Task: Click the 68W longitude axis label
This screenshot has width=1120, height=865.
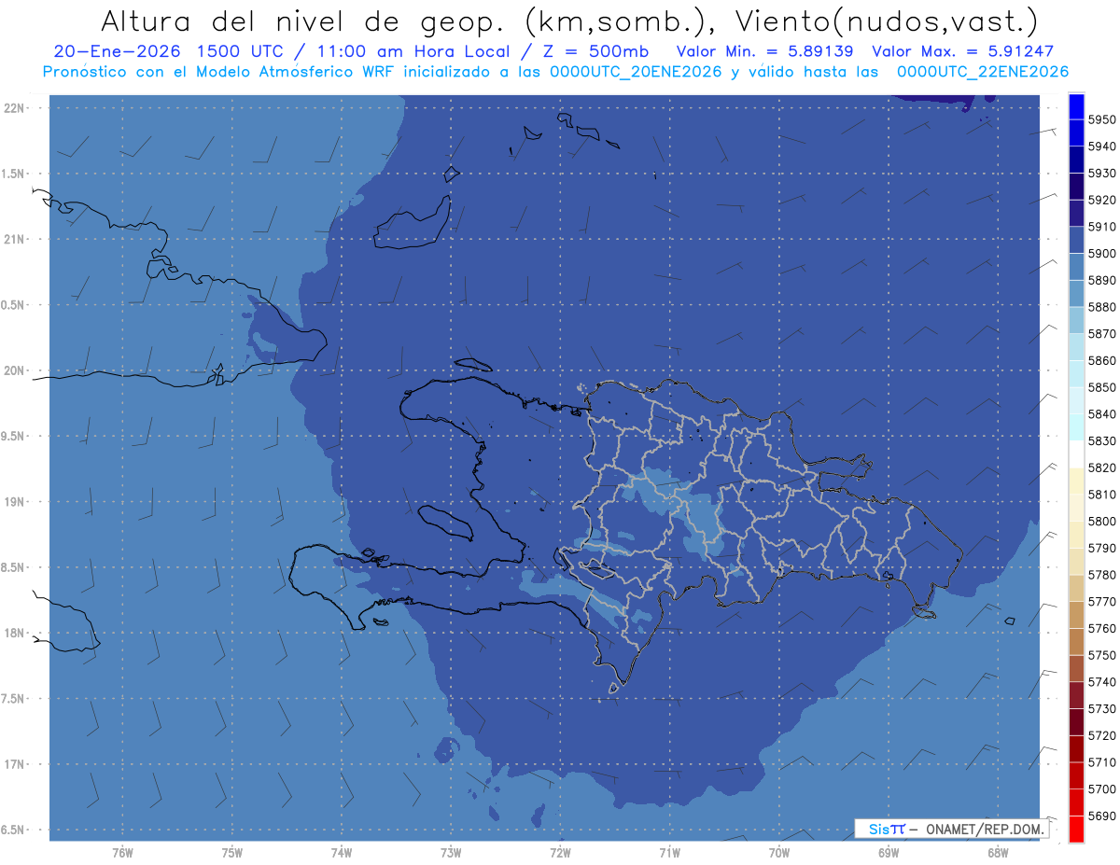Action: coord(998,852)
